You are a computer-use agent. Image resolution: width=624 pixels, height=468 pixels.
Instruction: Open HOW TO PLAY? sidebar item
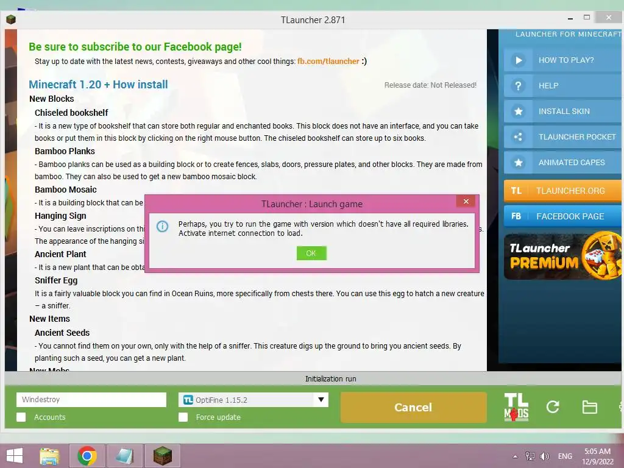point(562,60)
